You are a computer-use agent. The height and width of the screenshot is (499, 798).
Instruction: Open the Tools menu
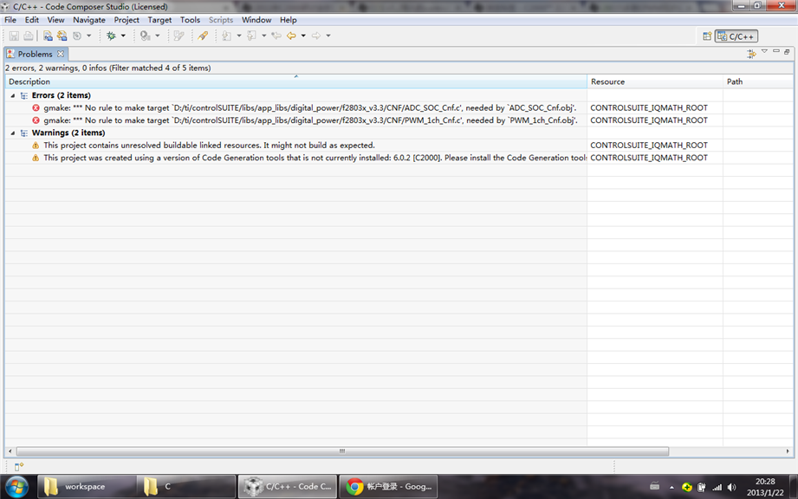point(190,20)
